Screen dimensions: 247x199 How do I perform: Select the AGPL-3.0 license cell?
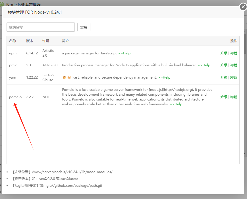(50, 65)
